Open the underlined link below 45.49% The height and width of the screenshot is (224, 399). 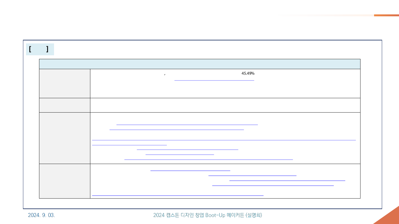[x=214, y=80]
